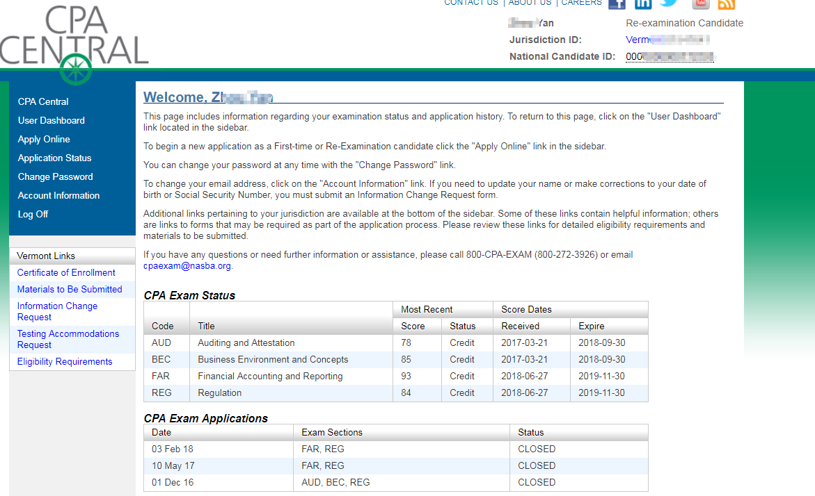815x496 pixels.
Task: Start a new application via Apply Online
Action: pyautogui.click(x=44, y=139)
